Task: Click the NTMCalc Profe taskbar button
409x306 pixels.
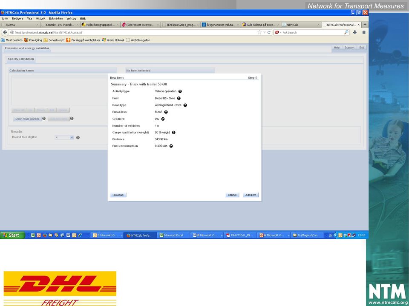Action: pos(140,235)
